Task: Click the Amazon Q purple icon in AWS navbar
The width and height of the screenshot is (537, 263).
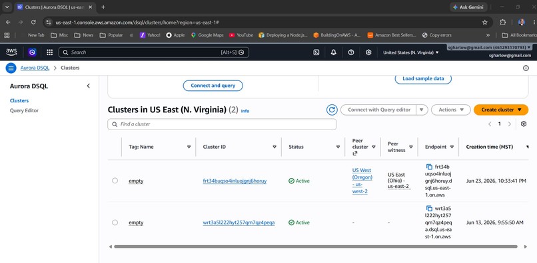Action: tap(32, 52)
